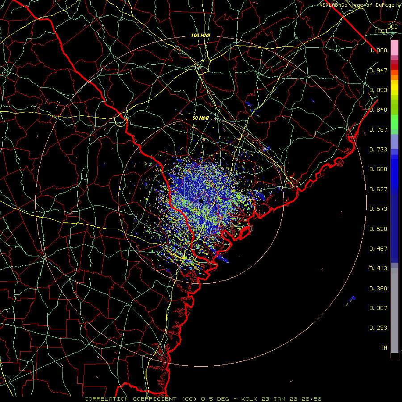Click the gray segment of color bar
The height and width of the screenshot is (402, 402).
pos(394,310)
